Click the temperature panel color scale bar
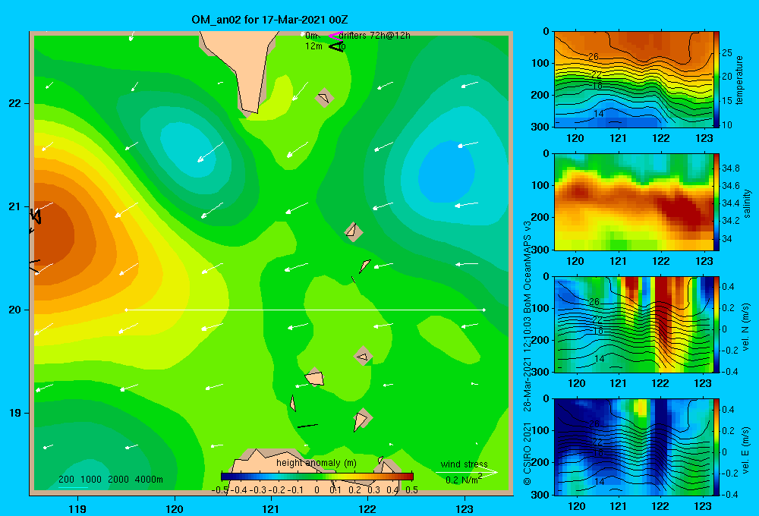The height and width of the screenshot is (516, 759). [716, 79]
